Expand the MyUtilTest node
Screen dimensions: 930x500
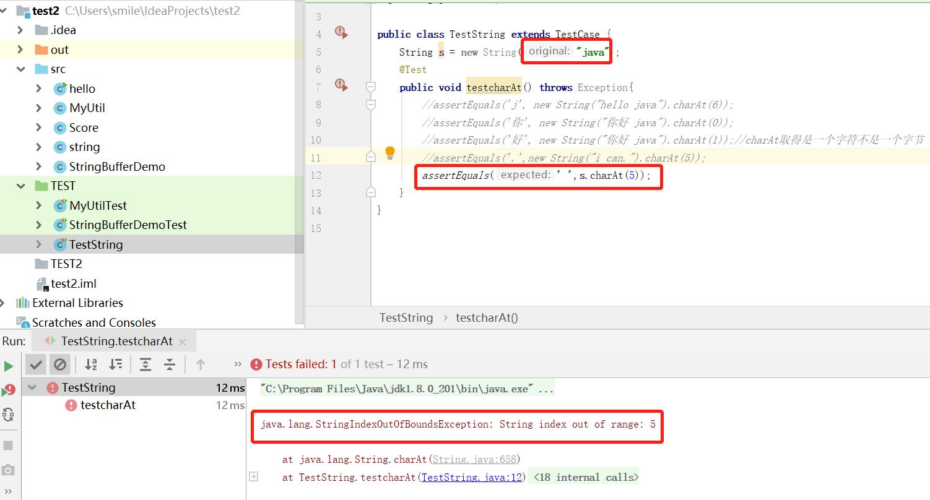point(39,205)
